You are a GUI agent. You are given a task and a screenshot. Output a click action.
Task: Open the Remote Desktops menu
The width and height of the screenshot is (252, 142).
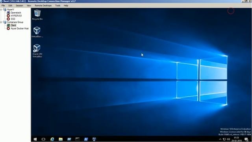[x=43, y=6]
